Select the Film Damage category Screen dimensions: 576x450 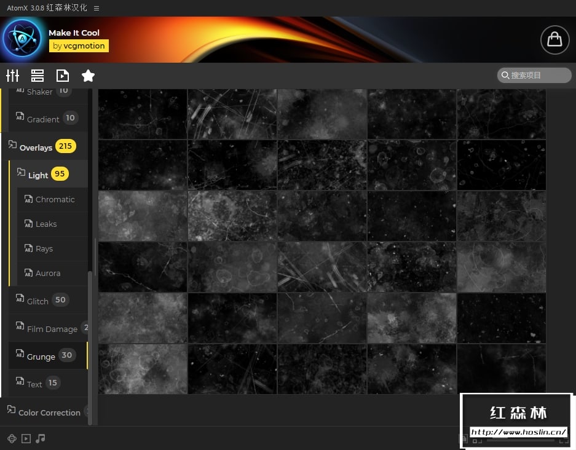coord(48,328)
